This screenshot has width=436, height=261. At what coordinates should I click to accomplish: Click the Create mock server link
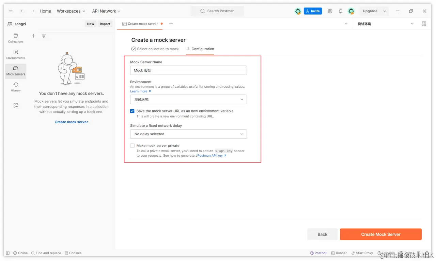tap(71, 122)
